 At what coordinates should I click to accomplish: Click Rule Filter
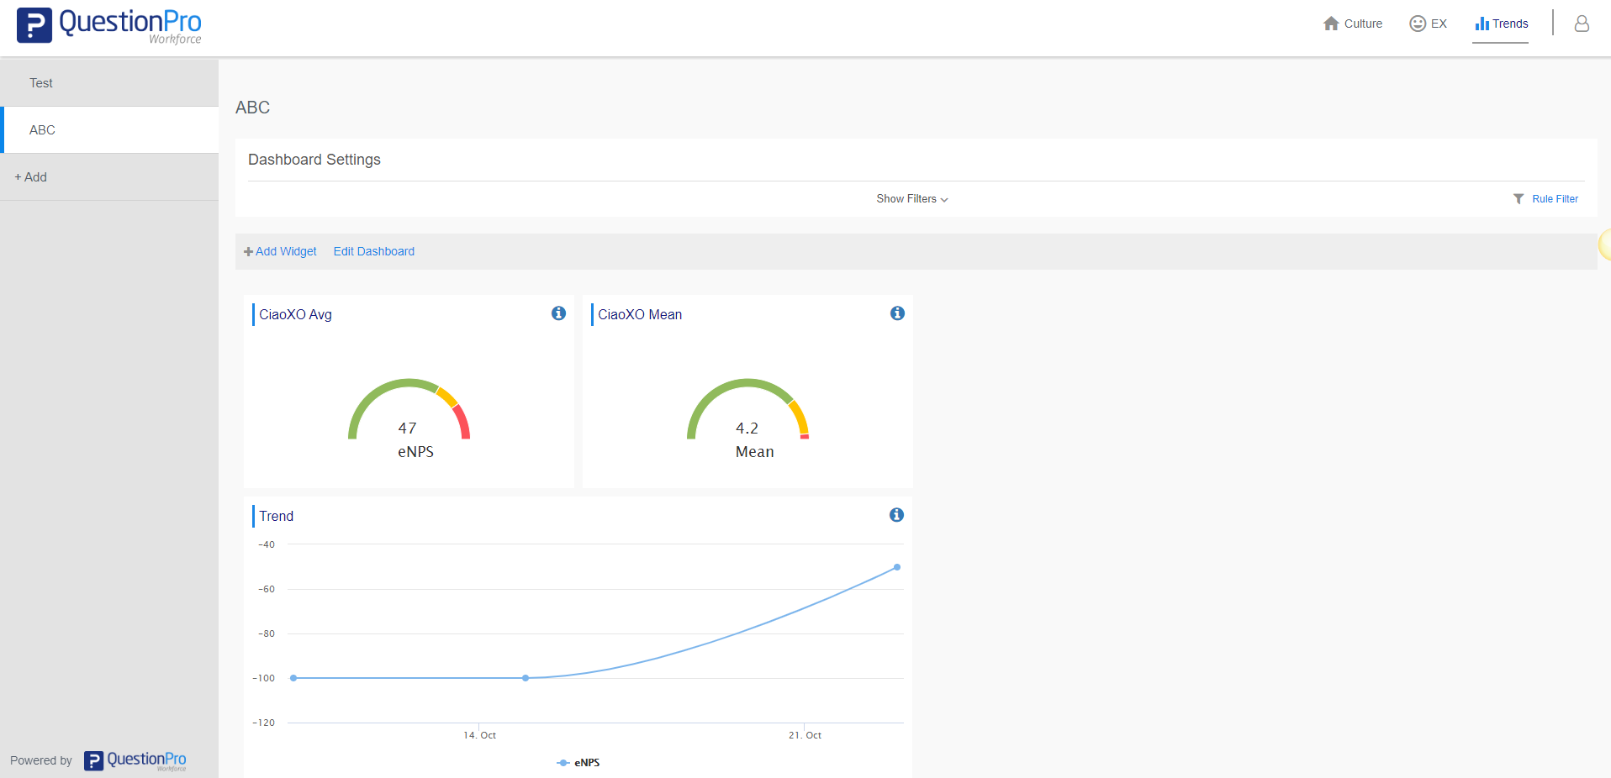(1555, 198)
